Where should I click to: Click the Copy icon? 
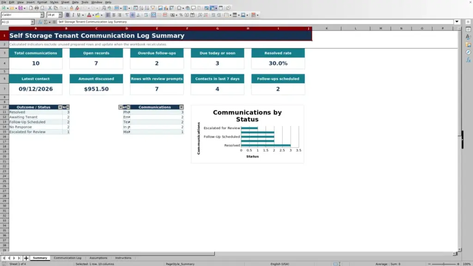(x=56, y=8)
